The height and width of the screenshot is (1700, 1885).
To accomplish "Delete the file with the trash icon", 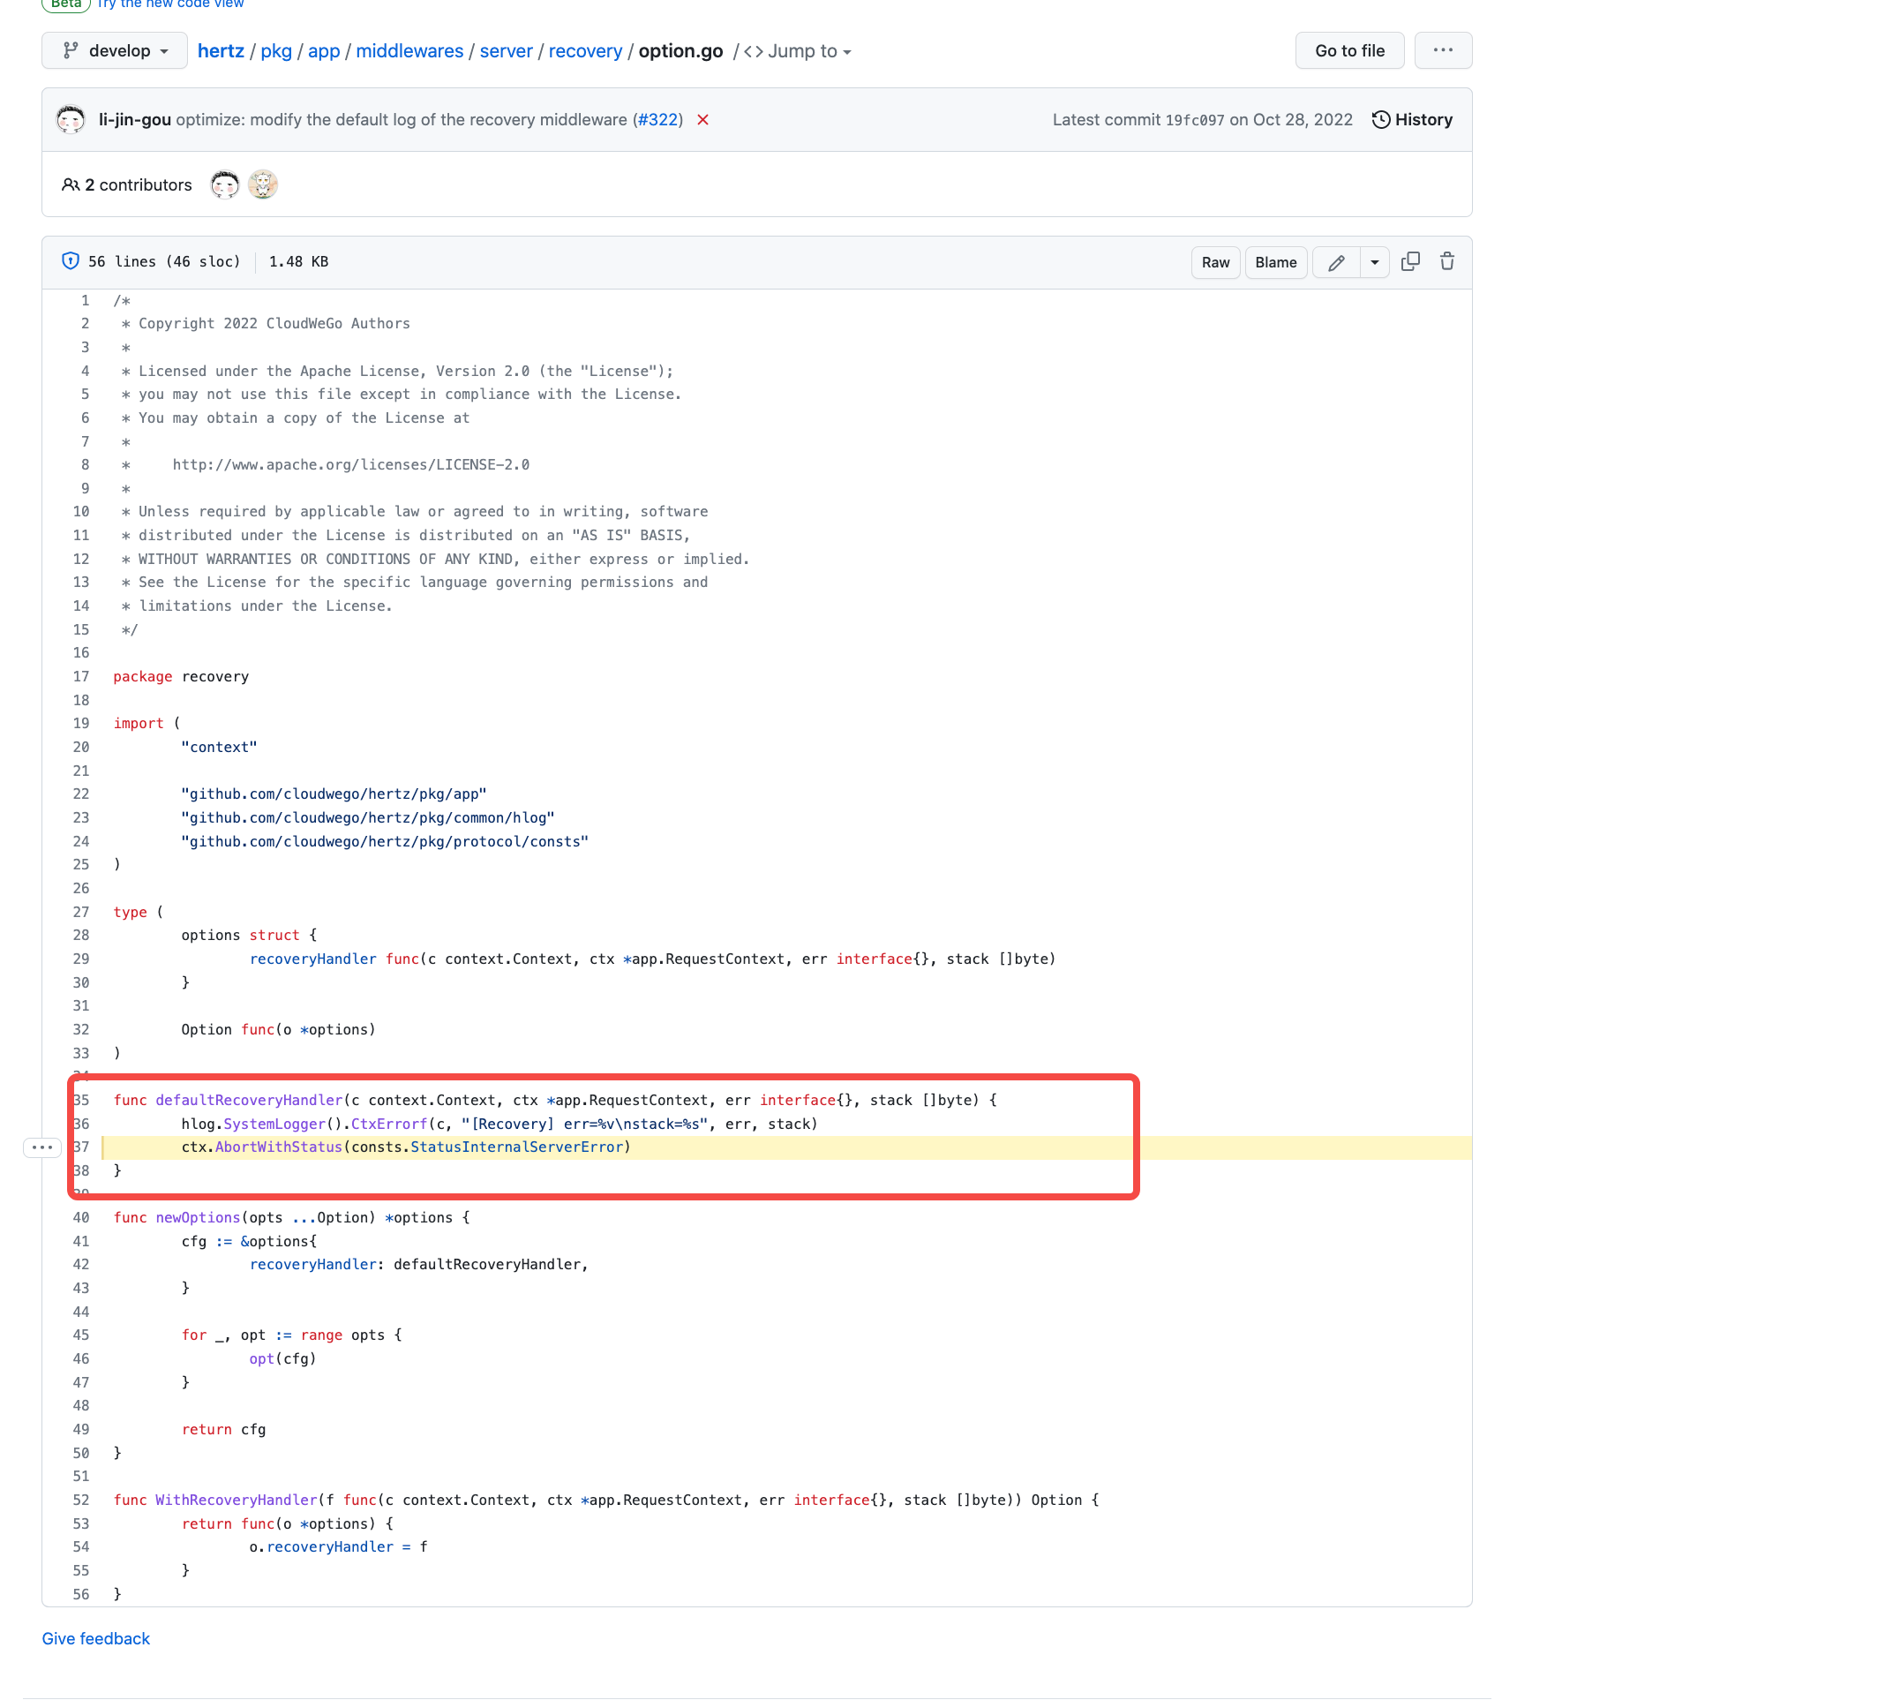I will point(1446,262).
